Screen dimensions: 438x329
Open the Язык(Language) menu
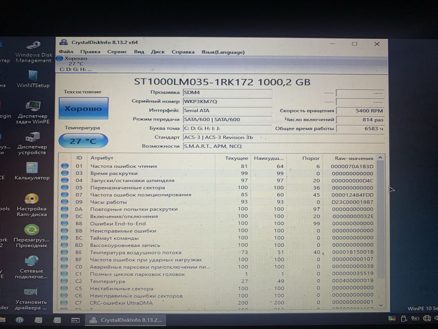[223, 52]
